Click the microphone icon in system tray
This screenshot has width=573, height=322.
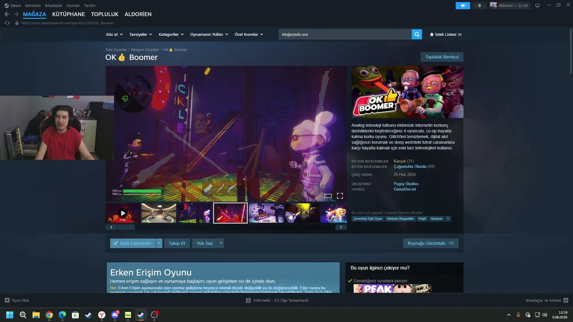coord(518,315)
